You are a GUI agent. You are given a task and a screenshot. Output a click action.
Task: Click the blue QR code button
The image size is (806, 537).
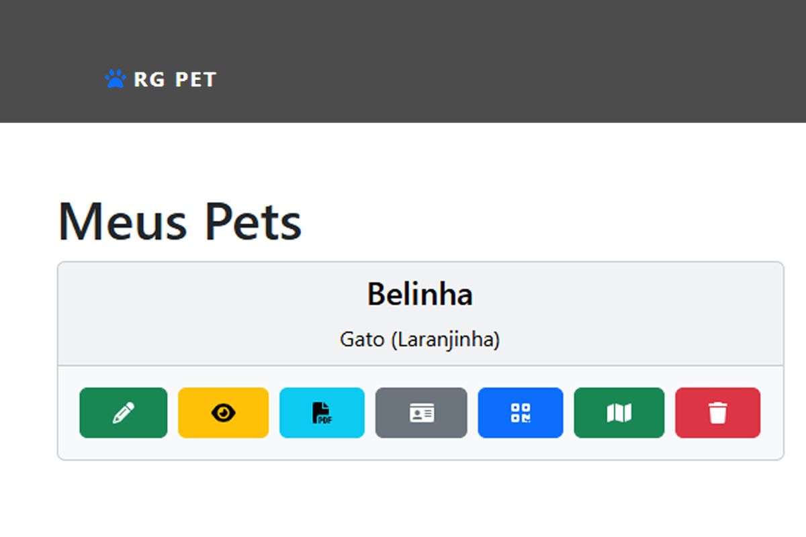point(521,413)
